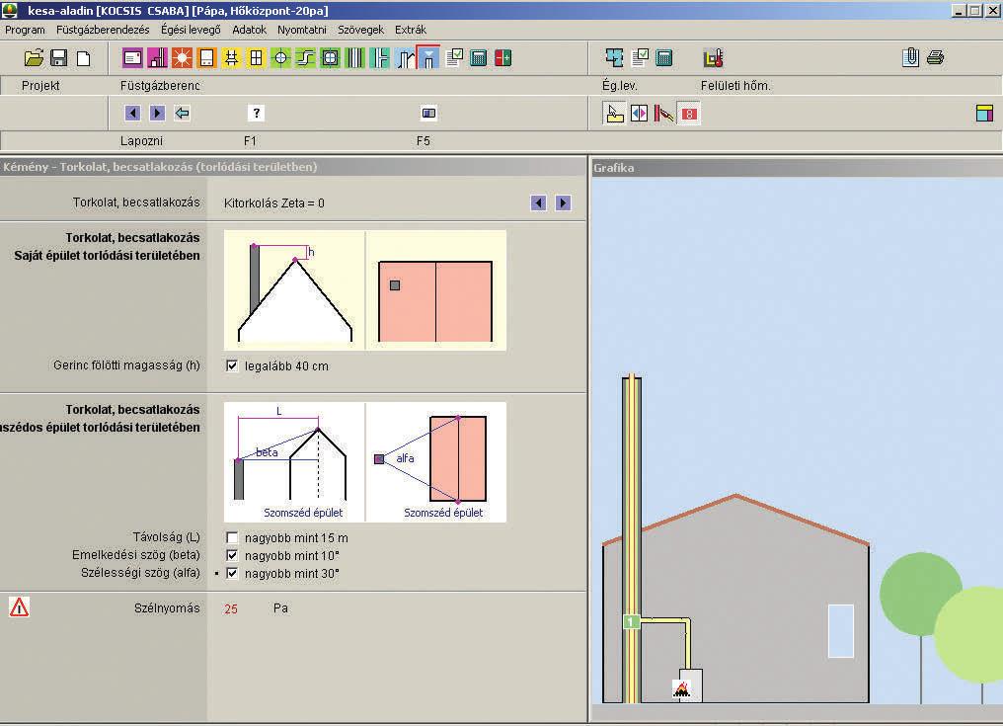The image size is (1003, 726).
Task: Click the magenta building-bars toolbar icon
Action: (x=157, y=58)
